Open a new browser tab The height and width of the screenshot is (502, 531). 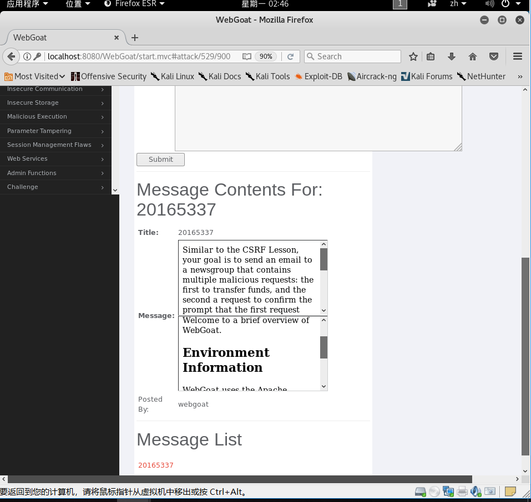coord(135,38)
